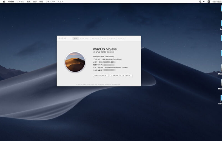Close the About This Mac window
Screen dimensions: 222x141
[x=59, y=39]
